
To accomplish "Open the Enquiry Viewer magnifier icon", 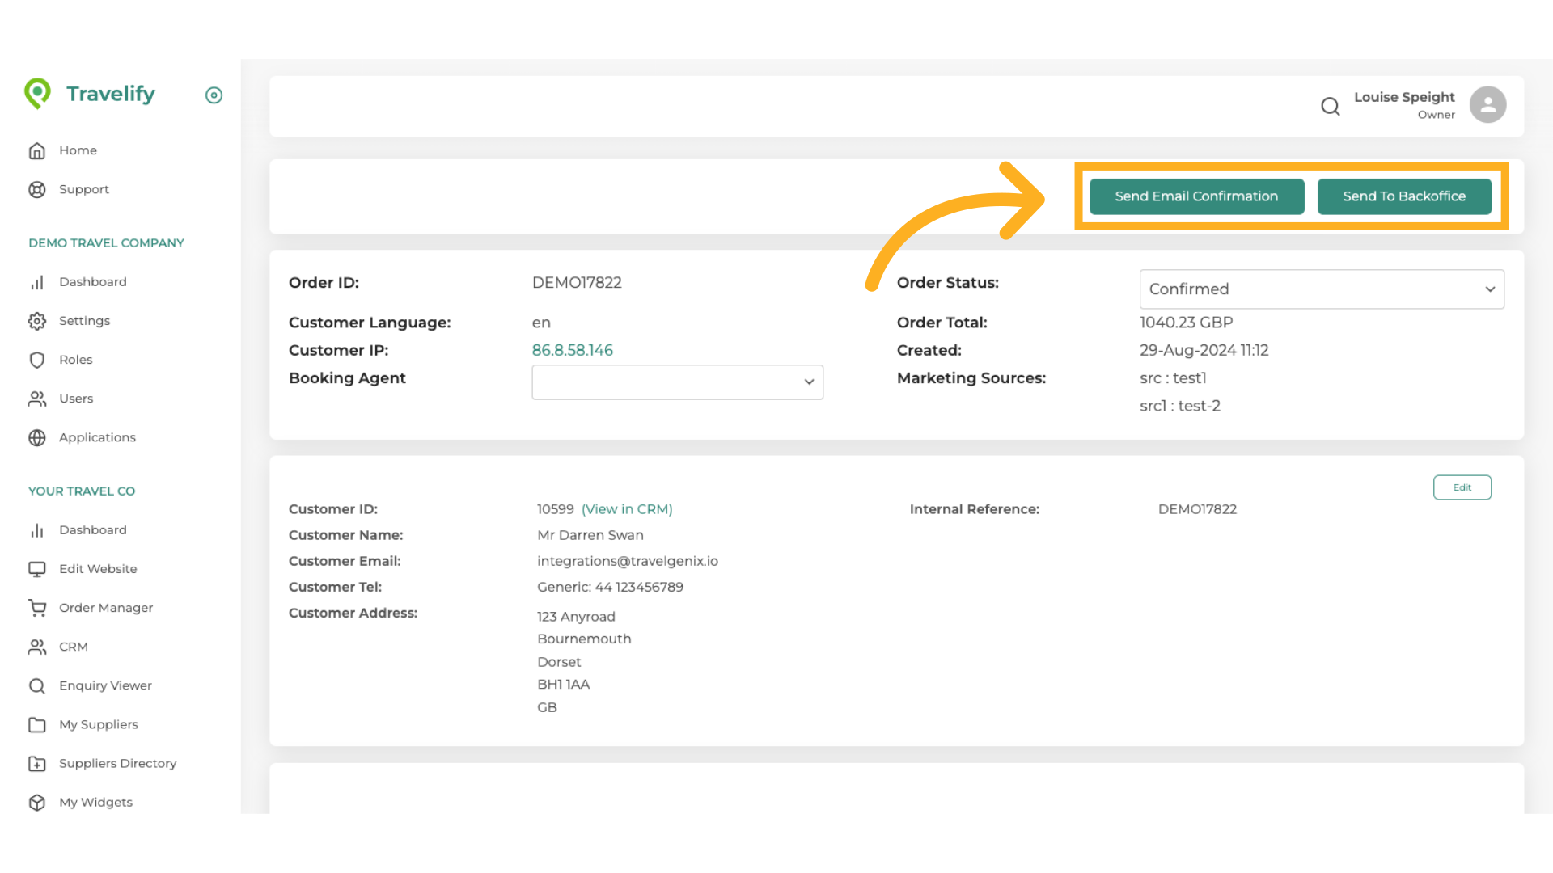I will [x=37, y=685].
